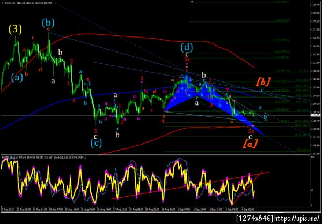Click the RSI and Stoch indicator label
The image size is (322, 224).
click(44, 158)
